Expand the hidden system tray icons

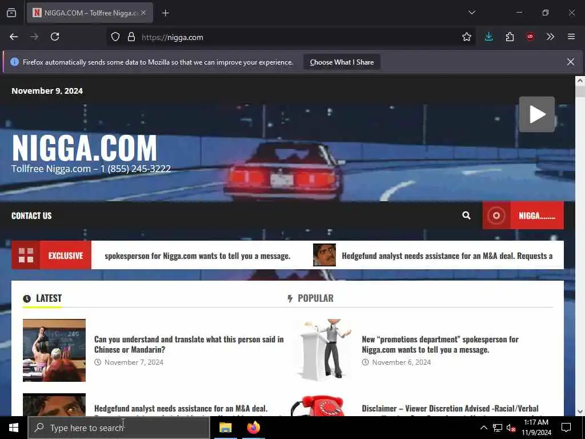483,428
